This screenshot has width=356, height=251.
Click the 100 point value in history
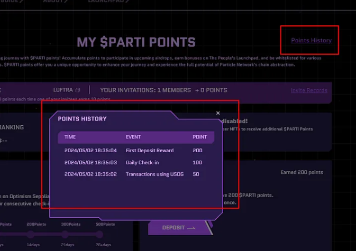pos(197,163)
